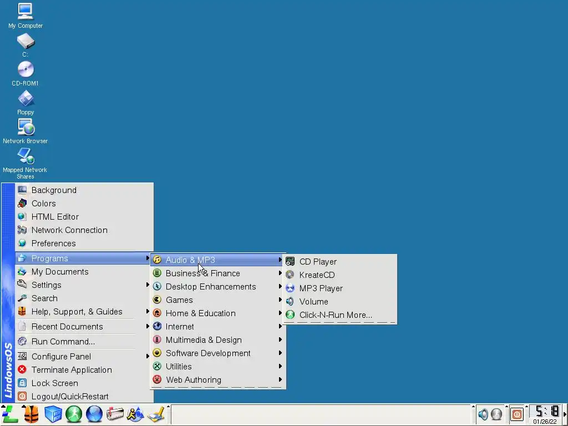Open Search from the launch menu

[x=84, y=298]
